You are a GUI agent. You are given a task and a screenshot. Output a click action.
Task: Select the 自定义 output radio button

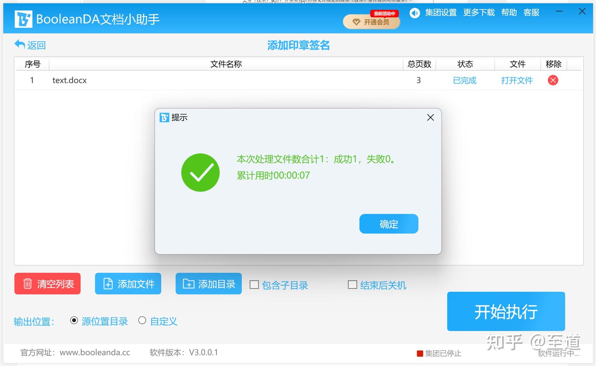click(x=142, y=321)
